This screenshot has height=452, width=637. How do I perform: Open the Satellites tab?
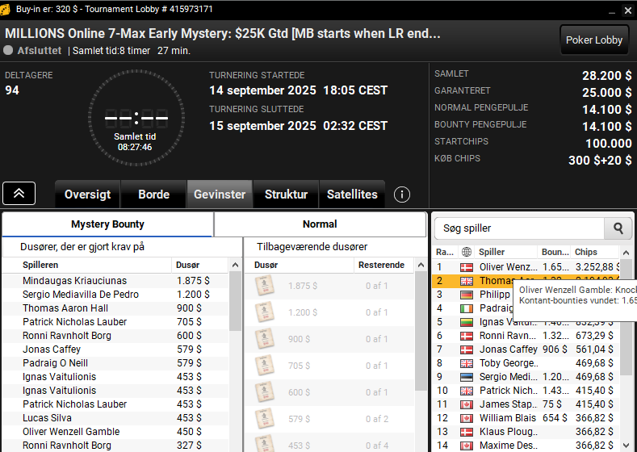click(352, 195)
